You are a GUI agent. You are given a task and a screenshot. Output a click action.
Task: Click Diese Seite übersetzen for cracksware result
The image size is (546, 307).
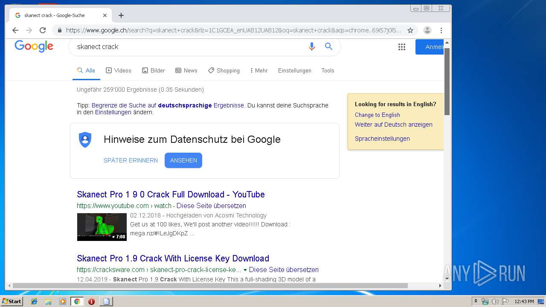click(x=284, y=269)
